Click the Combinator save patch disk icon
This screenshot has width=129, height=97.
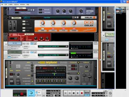point(78,17)
